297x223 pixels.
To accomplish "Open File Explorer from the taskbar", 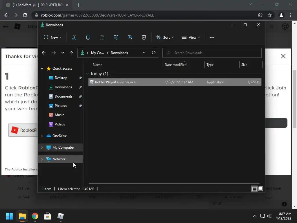I will (22, 216).
